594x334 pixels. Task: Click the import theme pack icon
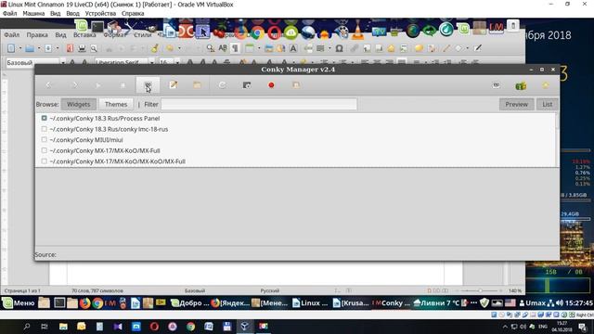click(x=296, y=85)
